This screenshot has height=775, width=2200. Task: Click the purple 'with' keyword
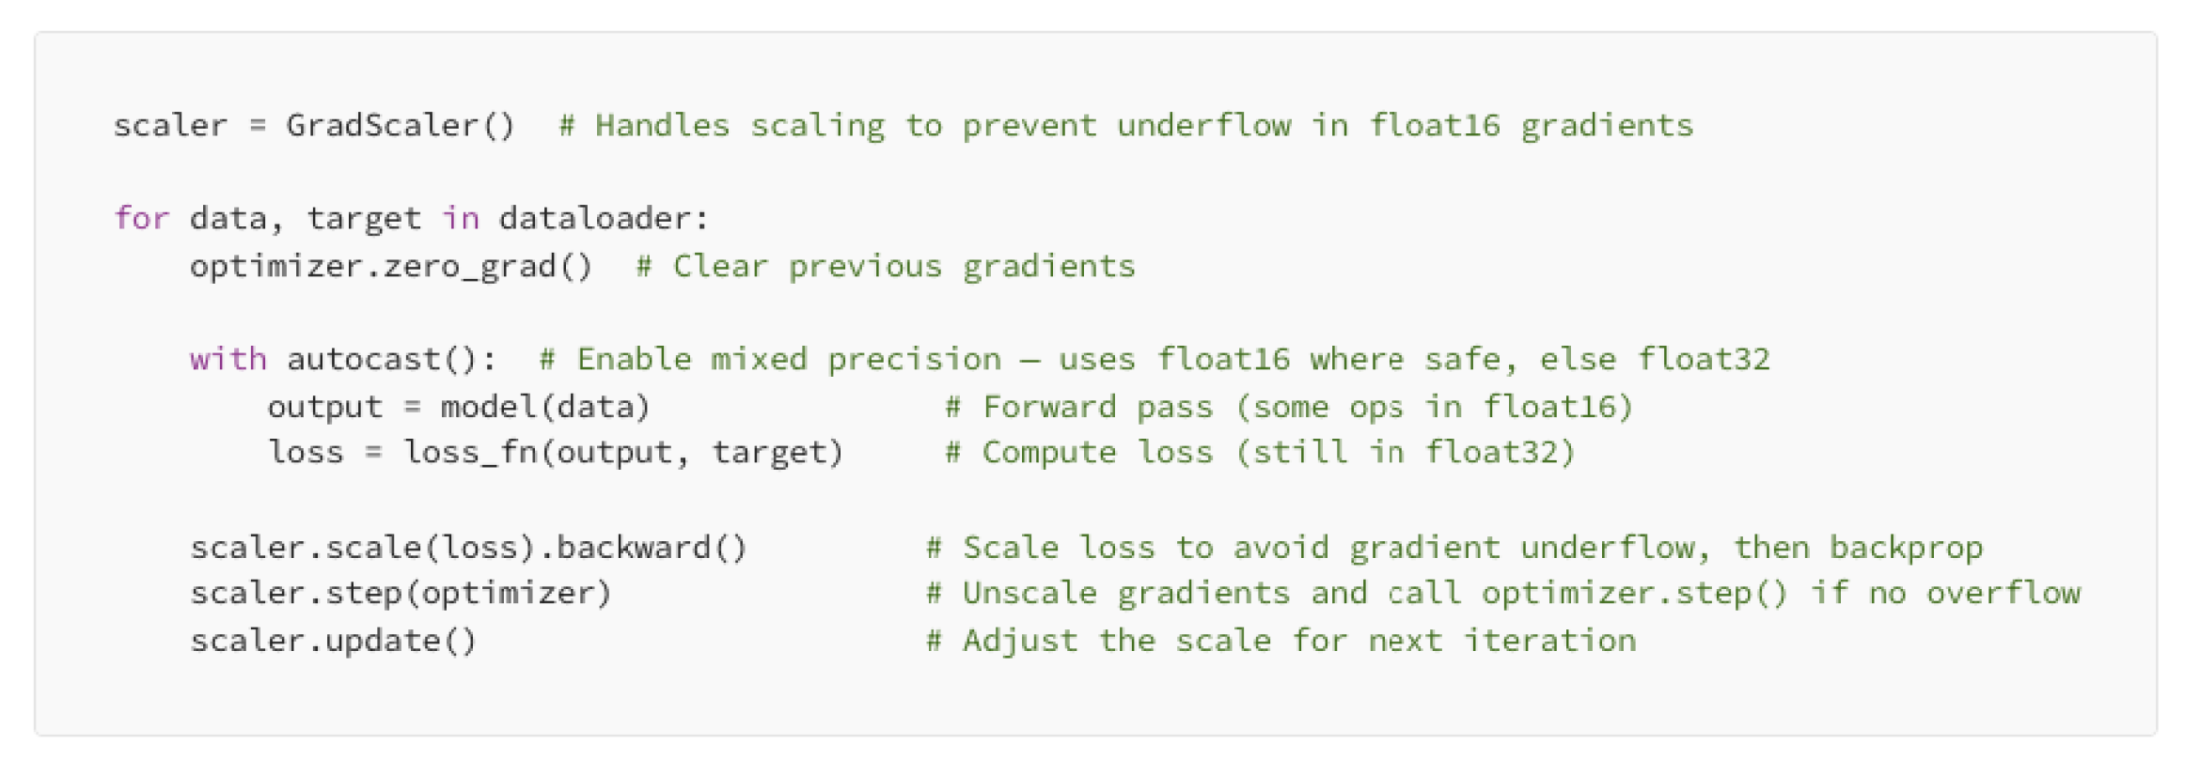228,360
